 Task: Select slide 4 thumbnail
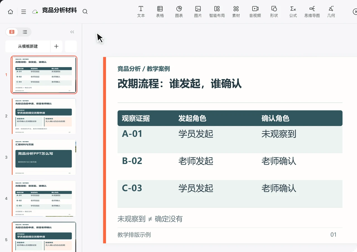pos(44,199)
